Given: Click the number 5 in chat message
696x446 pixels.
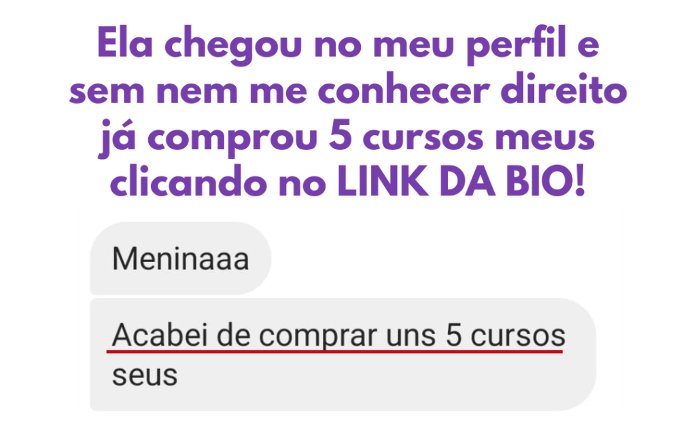Looking at the screenshot, I should point(453,335).
